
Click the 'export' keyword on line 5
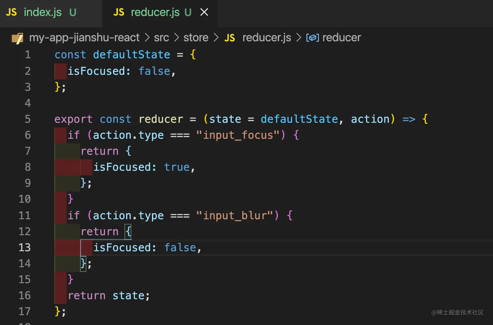click(x=73, y=120)
